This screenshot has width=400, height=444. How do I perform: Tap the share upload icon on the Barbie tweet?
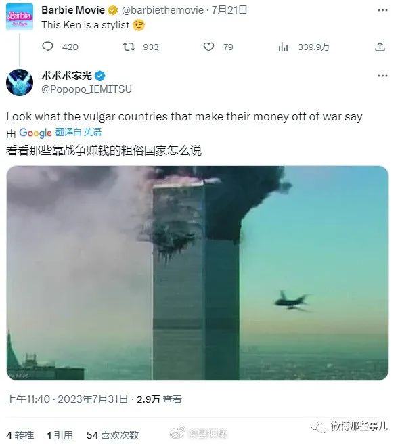pyautogui.click(x=380, y=47)
